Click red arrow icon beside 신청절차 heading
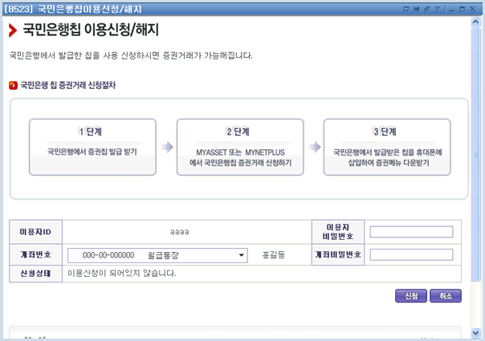 click(x=14, y=85)
